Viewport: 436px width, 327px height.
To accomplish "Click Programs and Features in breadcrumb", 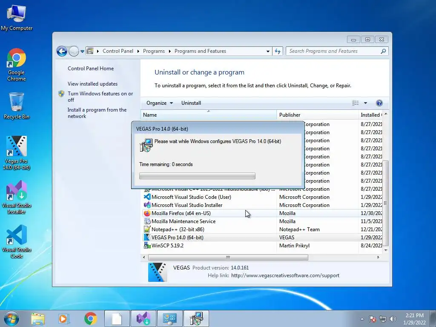I will tap(200, 51).
